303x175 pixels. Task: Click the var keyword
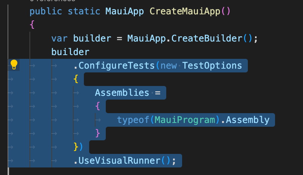[59, 38]
